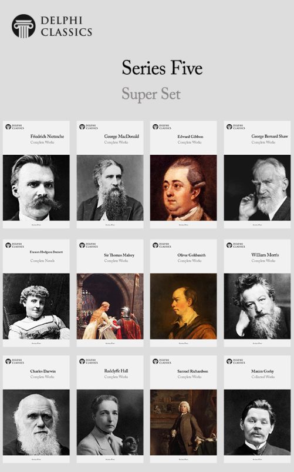Viewport: 294px width, 472px height.
Task: Select the Friedrich Nietzsche portrait
Action: tap(36, 188)
